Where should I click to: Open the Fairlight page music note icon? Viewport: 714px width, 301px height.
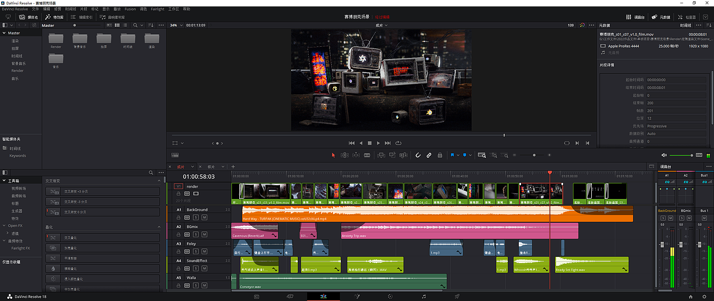coord(424,297)
